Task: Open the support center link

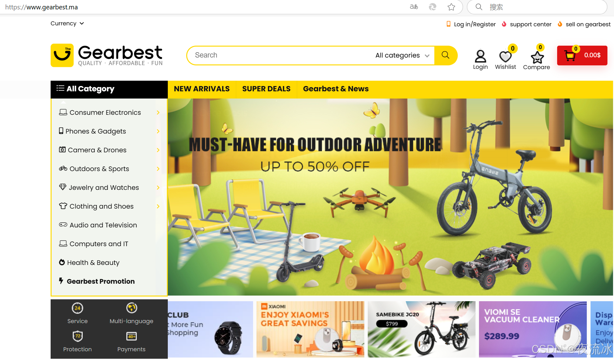Action: click(x=531, y=24)
